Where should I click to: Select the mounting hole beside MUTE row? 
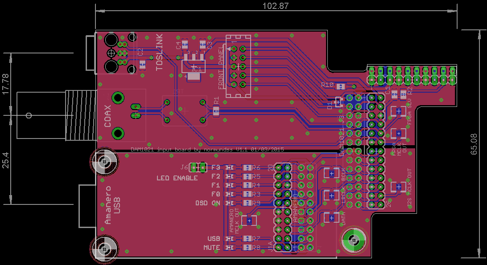click(x=104, y=249)
